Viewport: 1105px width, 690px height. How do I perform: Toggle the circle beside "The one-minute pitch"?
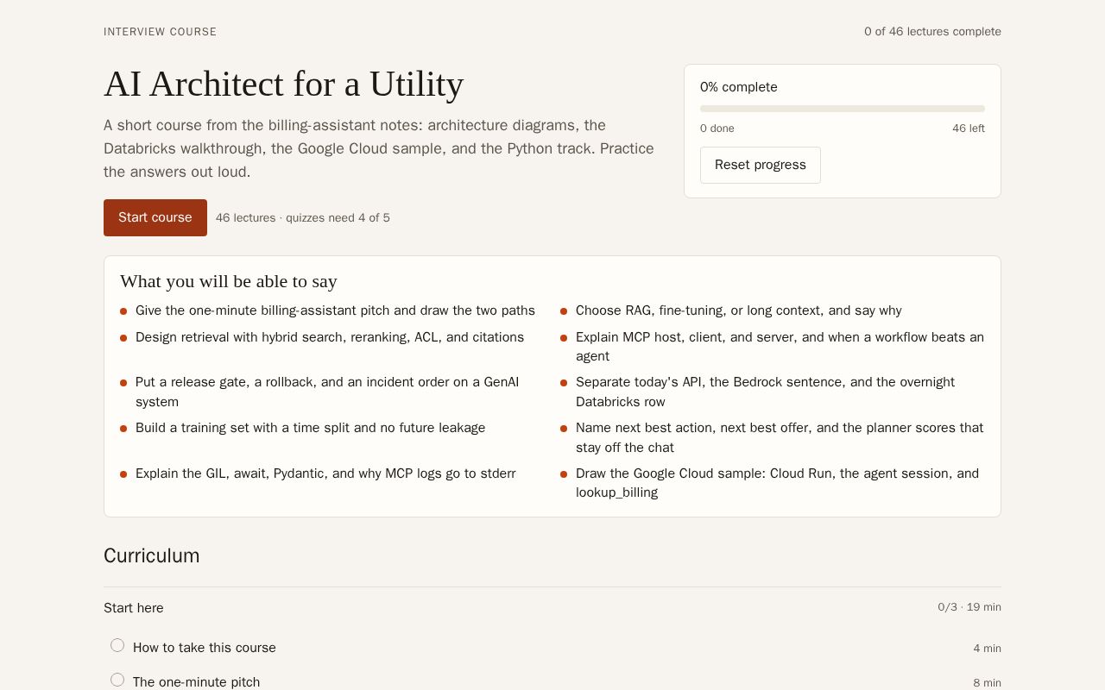(117, 680)
